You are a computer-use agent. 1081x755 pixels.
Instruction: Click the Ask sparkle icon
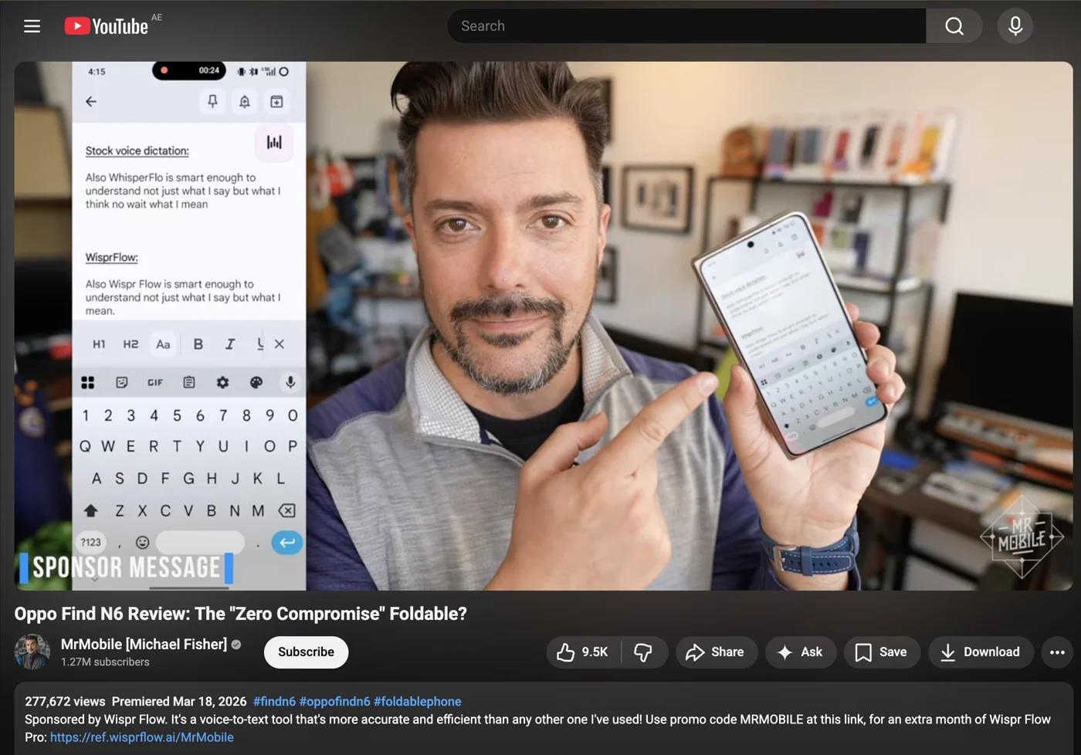click(x=783, y=652)
